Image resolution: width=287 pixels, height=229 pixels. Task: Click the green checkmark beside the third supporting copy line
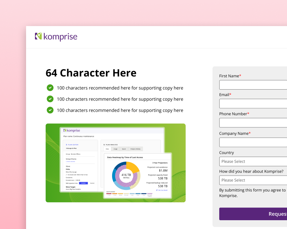click(x=50, y=110)
